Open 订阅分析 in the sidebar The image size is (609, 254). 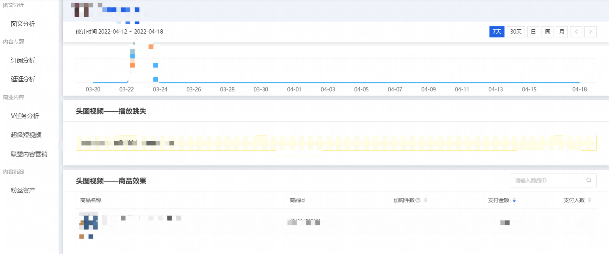23,60
